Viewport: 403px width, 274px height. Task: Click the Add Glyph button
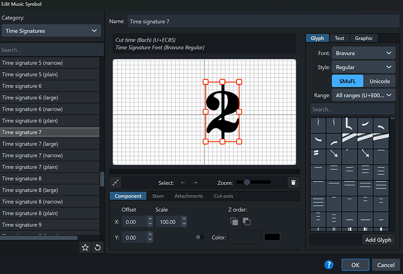point(378,240)
